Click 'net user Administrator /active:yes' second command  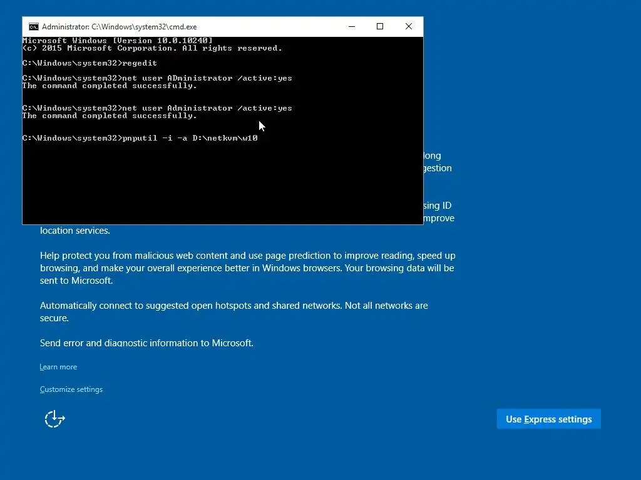click(x=157, y=108)
